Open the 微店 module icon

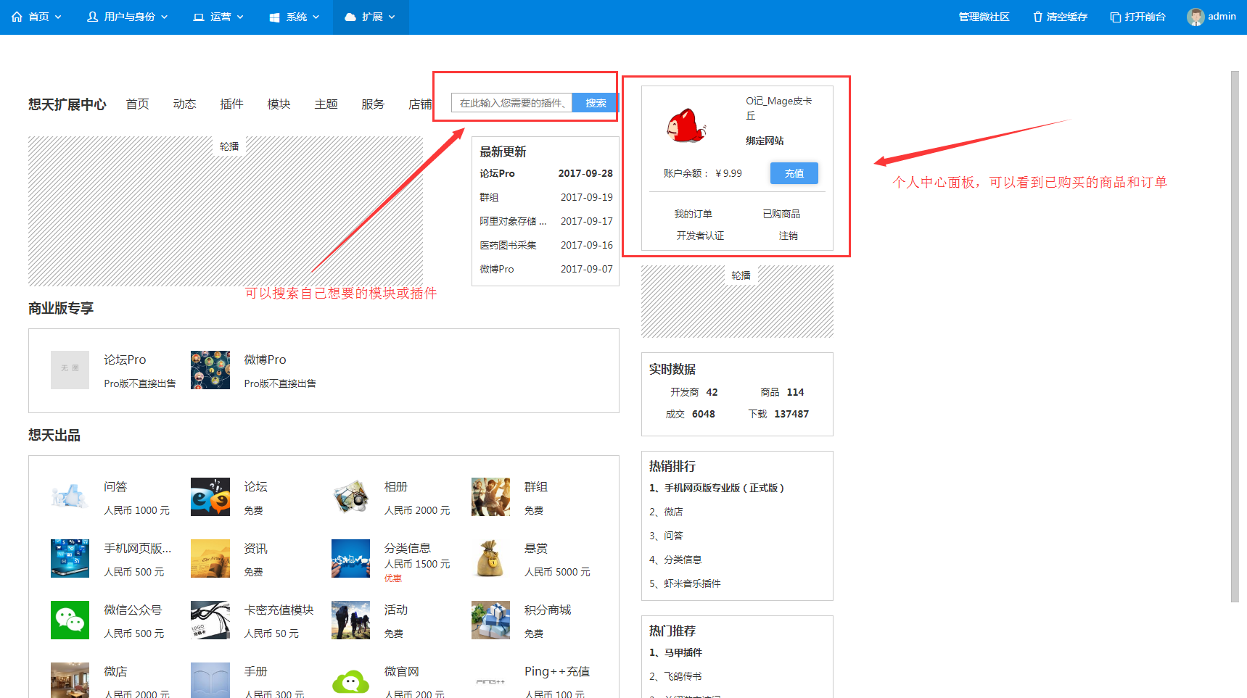[x=70, y=681]
